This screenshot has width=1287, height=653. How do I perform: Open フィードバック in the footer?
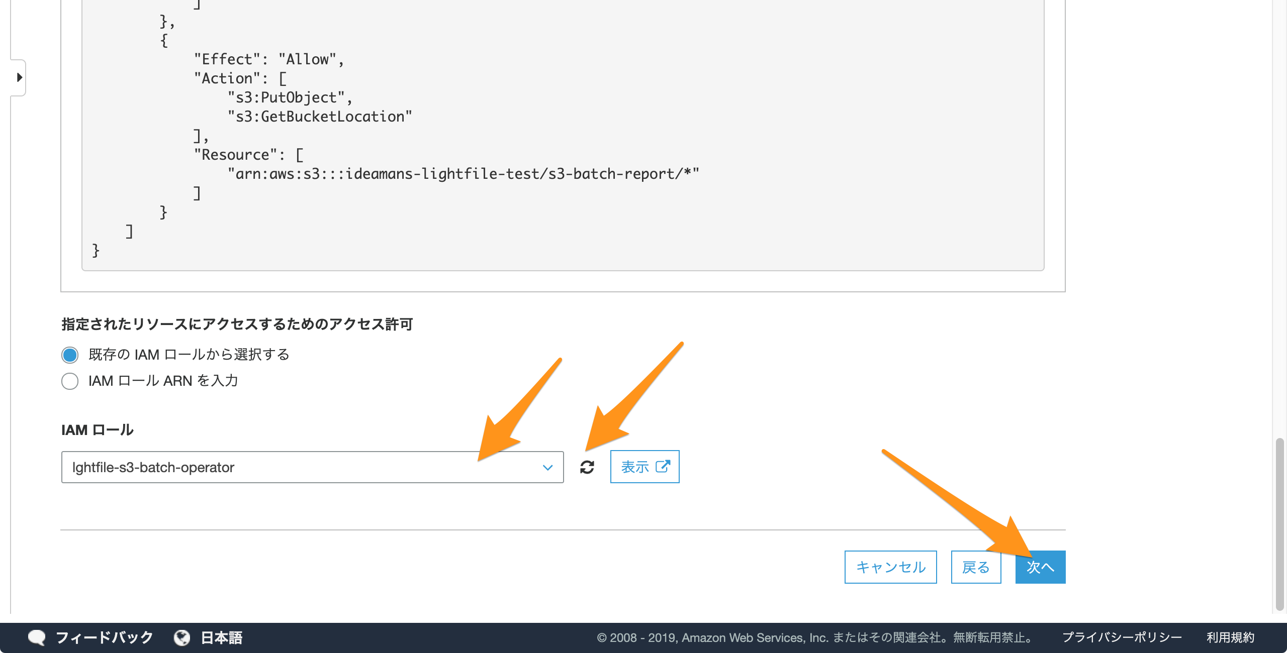pos(104,637)
